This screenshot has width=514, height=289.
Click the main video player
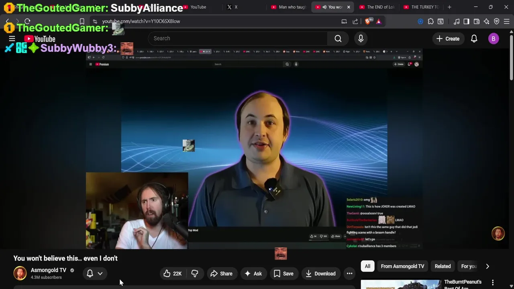254,149
